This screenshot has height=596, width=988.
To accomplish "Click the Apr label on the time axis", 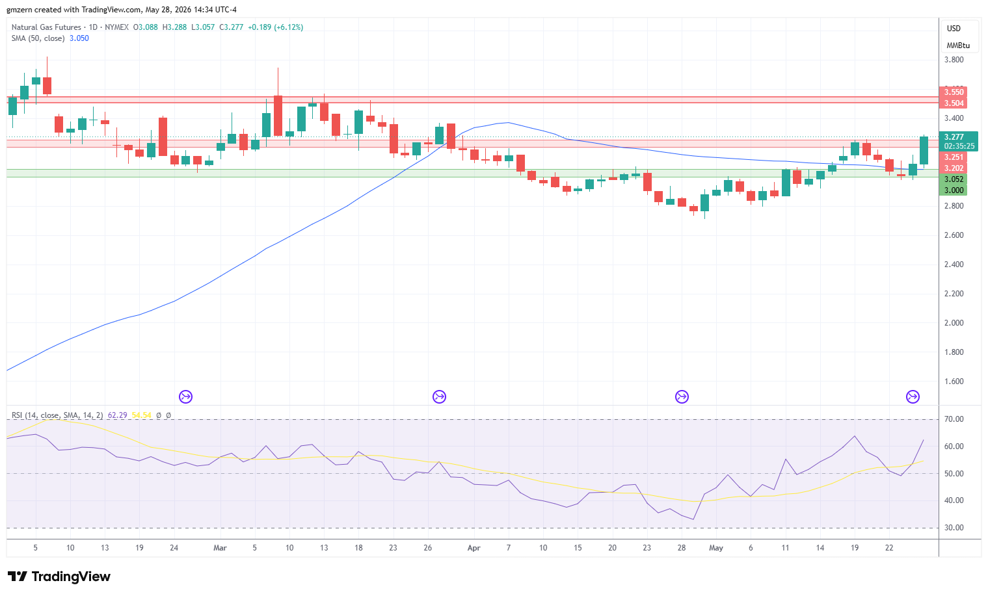I will click(x=474, y=548).
